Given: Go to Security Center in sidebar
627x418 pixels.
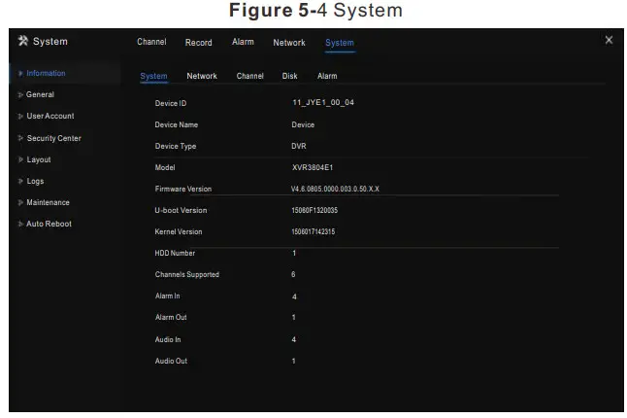Looking at the screenshot, I should (x=53, y=138).
